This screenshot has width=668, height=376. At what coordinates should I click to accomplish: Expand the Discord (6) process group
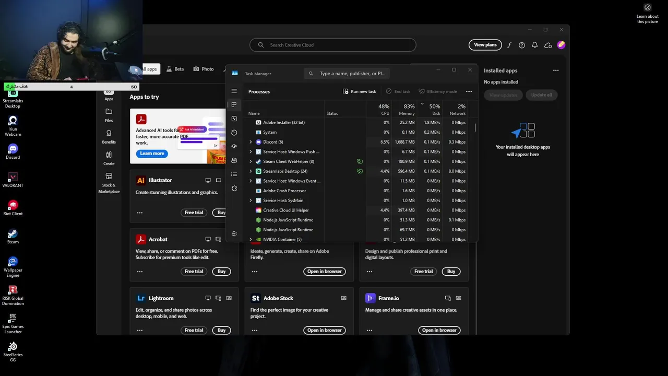(x=250, y=142)
